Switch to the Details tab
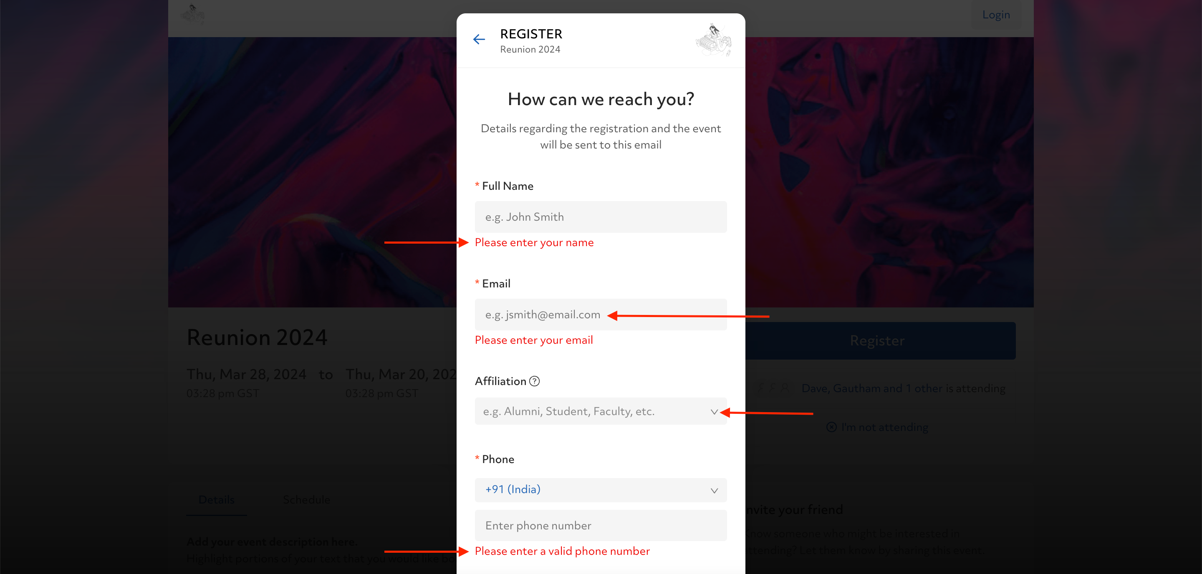 [217, 499]
